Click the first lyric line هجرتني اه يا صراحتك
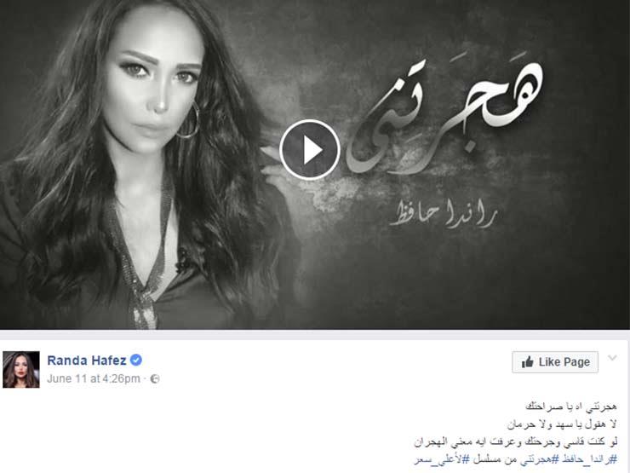 point(571,407)
